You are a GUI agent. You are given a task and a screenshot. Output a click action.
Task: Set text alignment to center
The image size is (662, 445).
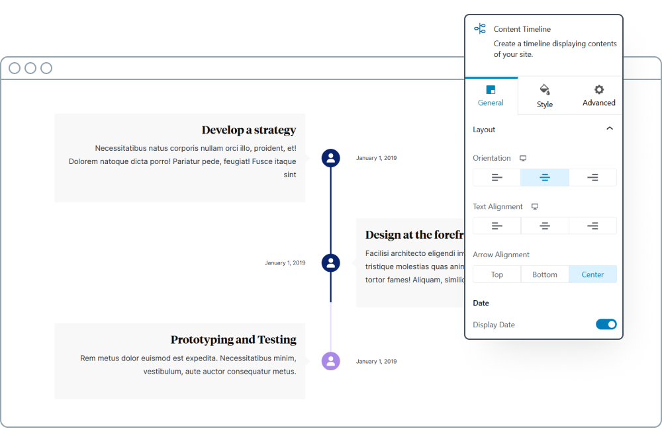point(545,225)
